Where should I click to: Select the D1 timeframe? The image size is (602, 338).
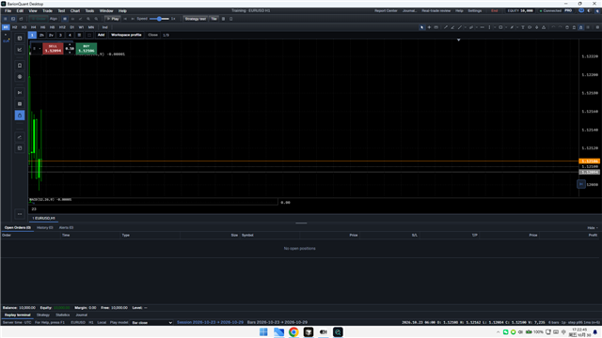[x=71, y=27]
